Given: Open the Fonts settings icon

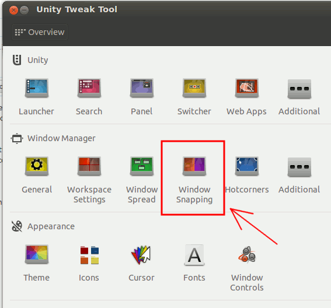Looking at the screenshot, I should [x=194, y=255].
